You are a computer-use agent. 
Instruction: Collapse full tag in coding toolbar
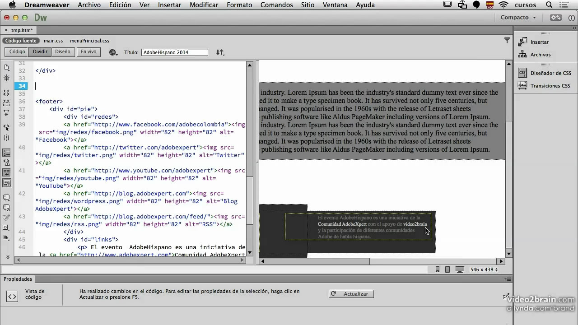(7, 93)
